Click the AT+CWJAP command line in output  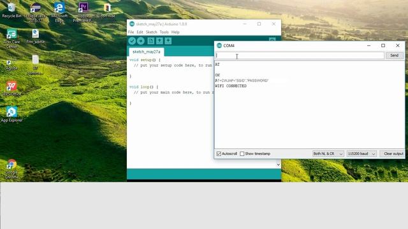coord(242,81)
